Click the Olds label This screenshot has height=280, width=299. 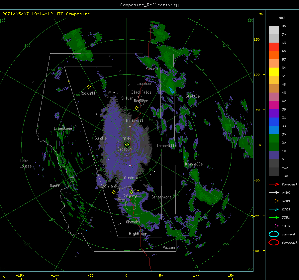[x=127, y=139]
